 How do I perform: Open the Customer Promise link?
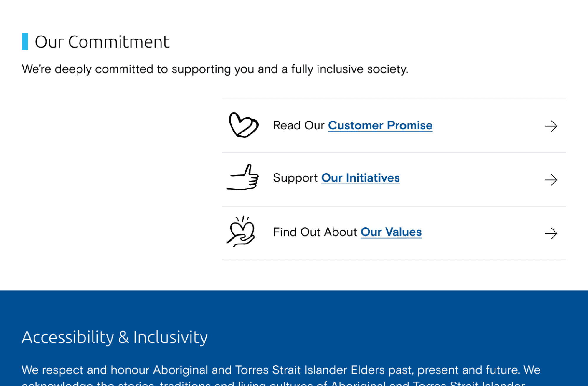(380, 126)
